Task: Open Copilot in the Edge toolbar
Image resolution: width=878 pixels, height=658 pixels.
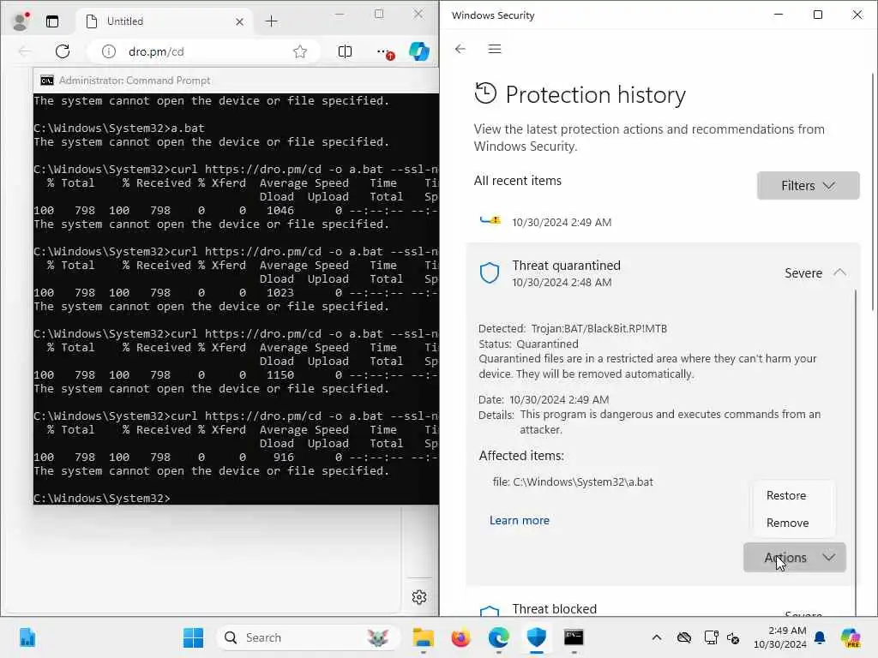Action: coord(418,51)
